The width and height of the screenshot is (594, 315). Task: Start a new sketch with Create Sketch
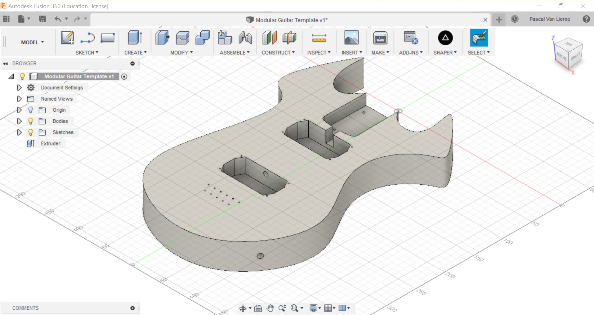[x=67, y=38]
